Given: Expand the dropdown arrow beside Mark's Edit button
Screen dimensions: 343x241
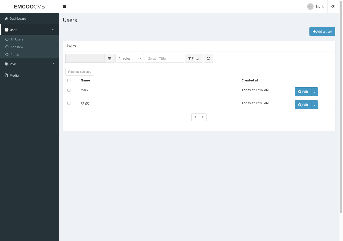Looking at the screenshot, I should click(315, 92).
